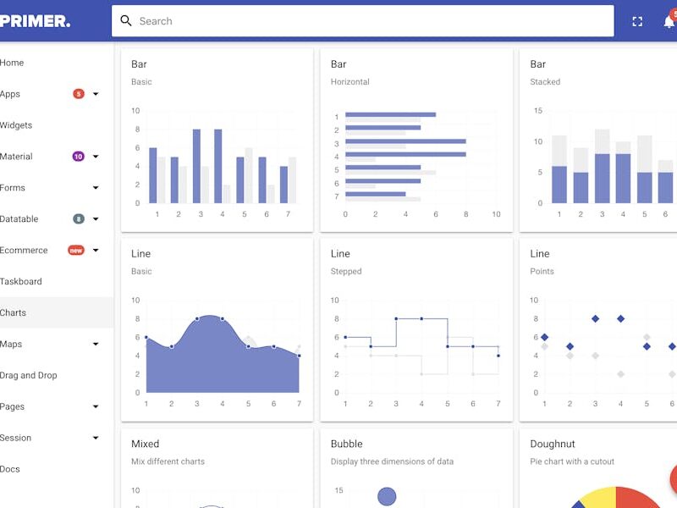Expand the Maps menu arrow
Viewport: 677px width, 508px height.
click(x=96, y=344)
